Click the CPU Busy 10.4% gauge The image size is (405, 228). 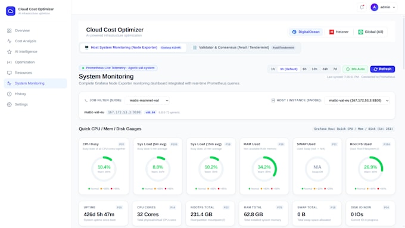coord(104,169)
